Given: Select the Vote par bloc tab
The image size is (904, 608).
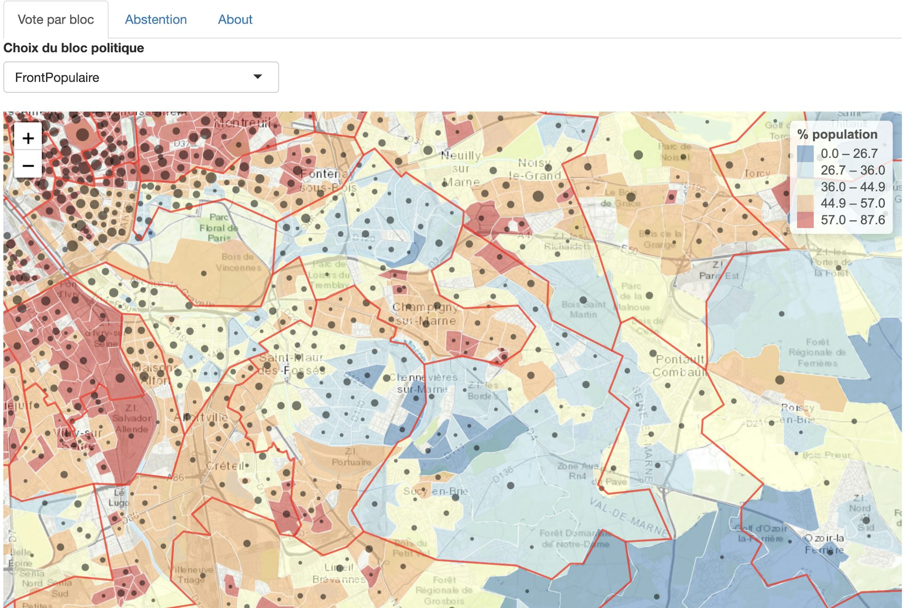Looking at the screenshot, I should click(x=56, y=19).
